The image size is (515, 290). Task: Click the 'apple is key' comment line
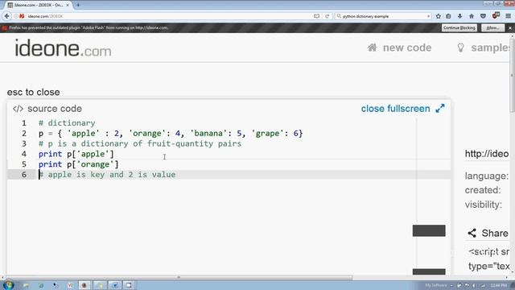tap(107, 175)
